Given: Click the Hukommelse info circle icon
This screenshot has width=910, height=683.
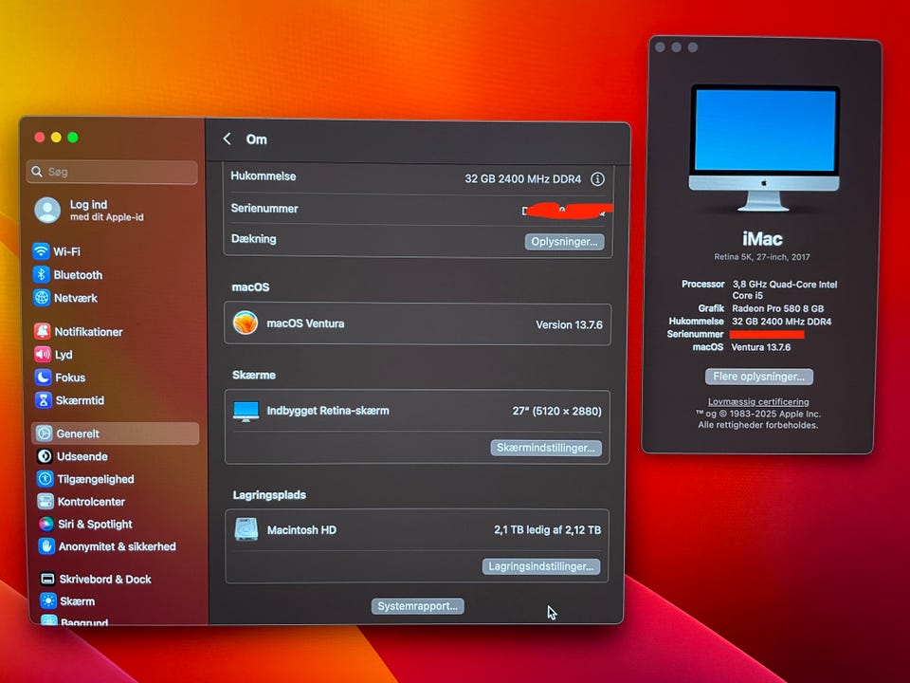Looking at the screenshot, I should click(597, 179).
